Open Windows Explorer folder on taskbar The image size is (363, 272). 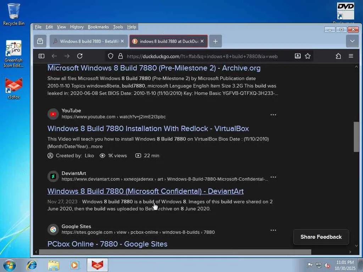click(x=54, y=265)
